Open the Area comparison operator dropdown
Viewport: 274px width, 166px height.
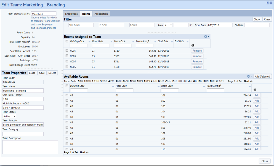(168, 25)
